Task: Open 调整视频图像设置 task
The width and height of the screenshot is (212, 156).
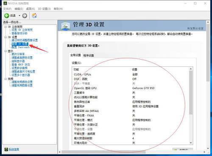Action: tap(22, 85)
